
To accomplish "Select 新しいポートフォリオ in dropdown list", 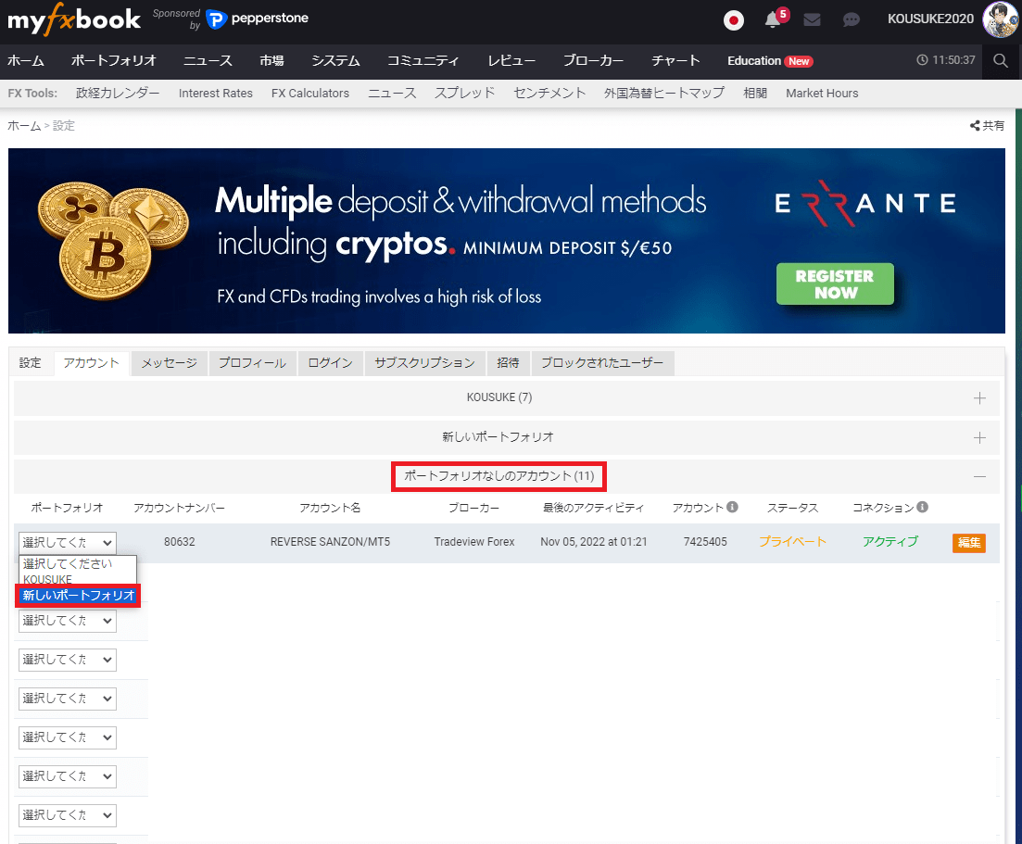I will [x=78, y=595].
